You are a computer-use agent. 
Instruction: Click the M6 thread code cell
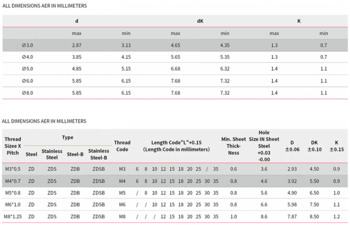point(122,205)
